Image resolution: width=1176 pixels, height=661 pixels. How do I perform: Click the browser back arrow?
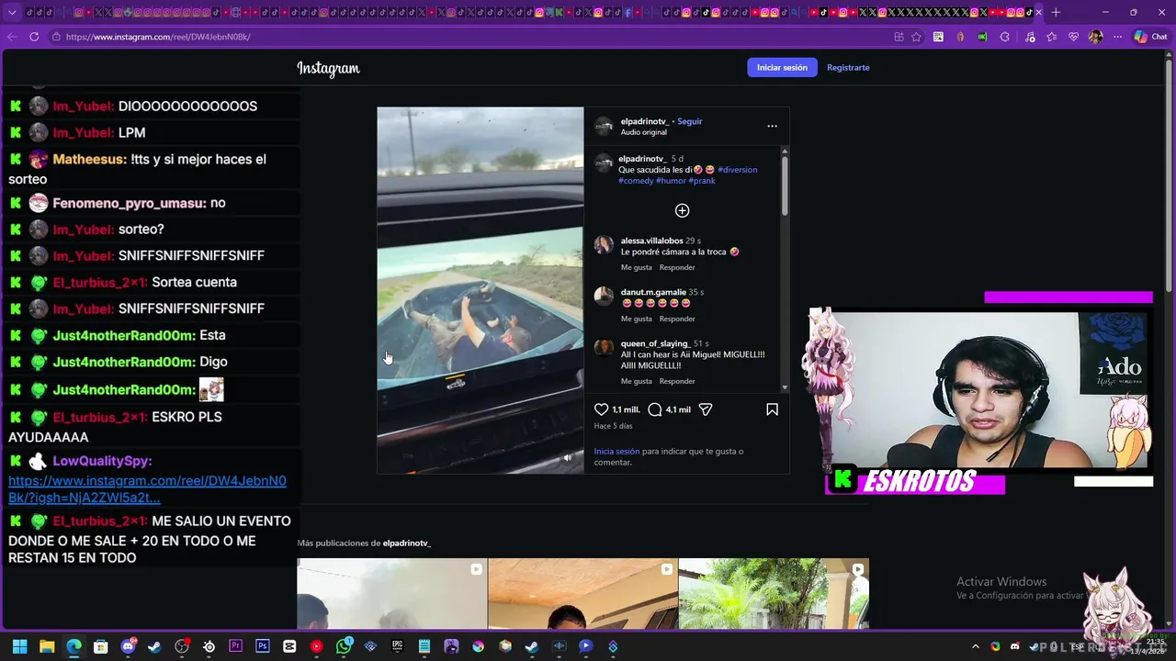12,37
